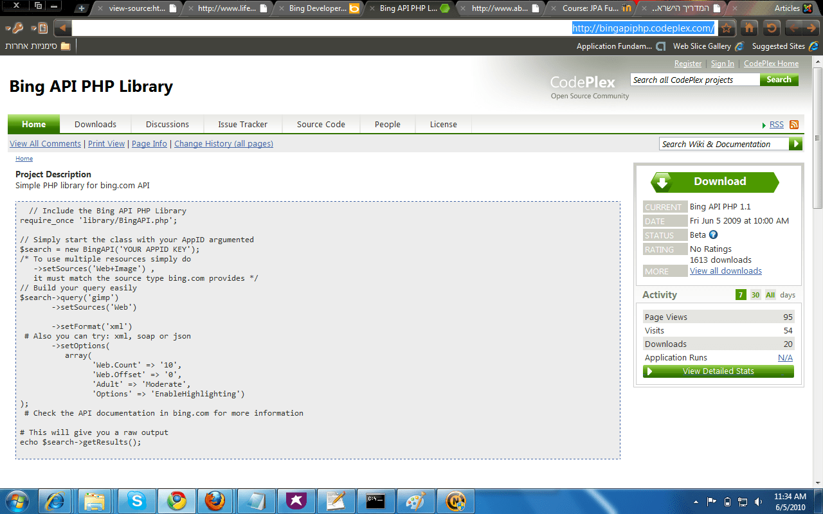This screenshot has height=514, width=823.
Task: Click the Home breadcrumb link
Action: [x=24, y=159]
